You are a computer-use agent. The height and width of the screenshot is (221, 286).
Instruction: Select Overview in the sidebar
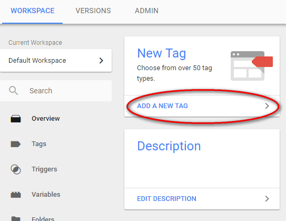tap(46, 119)
